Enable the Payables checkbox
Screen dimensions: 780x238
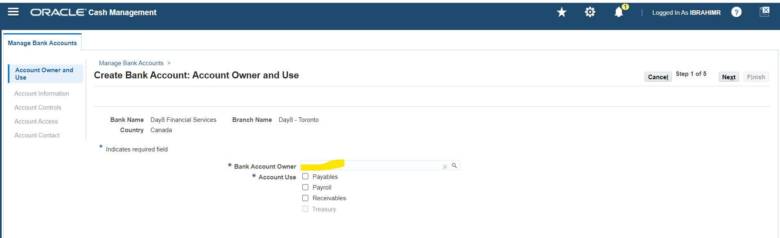(x=305, y=176)
